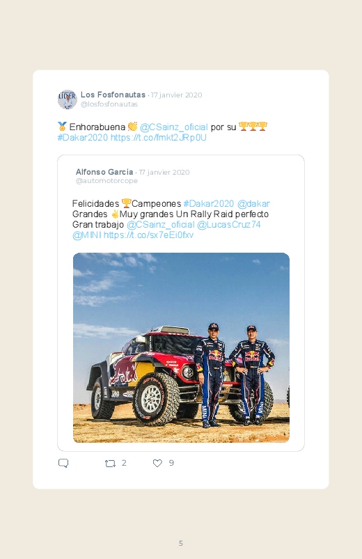
Task: Follow the t.co/fmkt2JRp0U link
Action: [158, 138]
